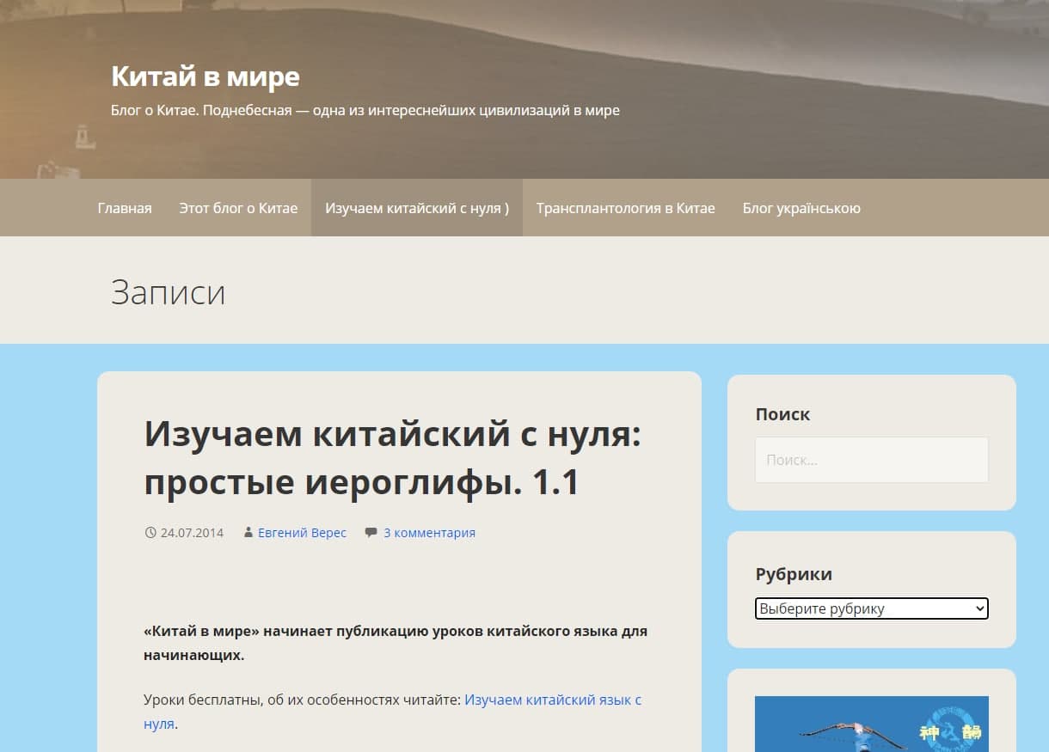Switch to Блог українською
This screenshot has height=752, width=1049.
801,208
